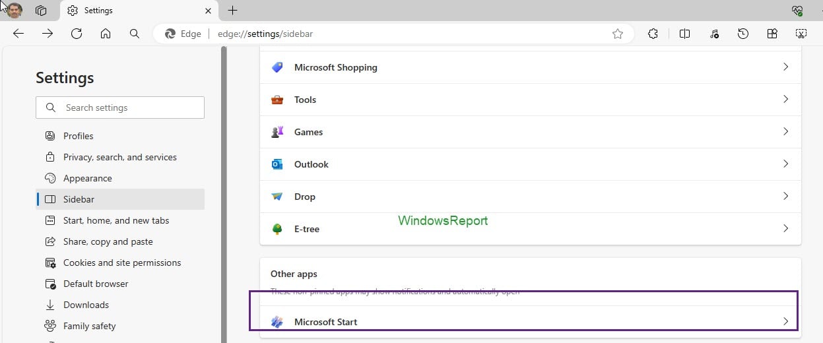Open the home page icon
This screenshot has height=343, width=823.
pos(106,34)
